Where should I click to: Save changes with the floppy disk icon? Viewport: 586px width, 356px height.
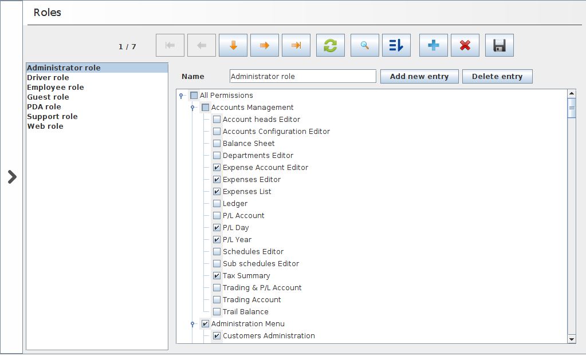tap(500, 46)
